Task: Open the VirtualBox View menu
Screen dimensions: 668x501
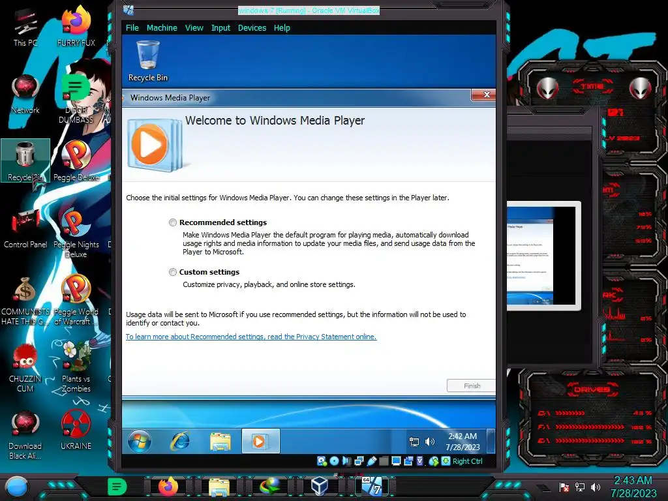Action: (194, 27)
